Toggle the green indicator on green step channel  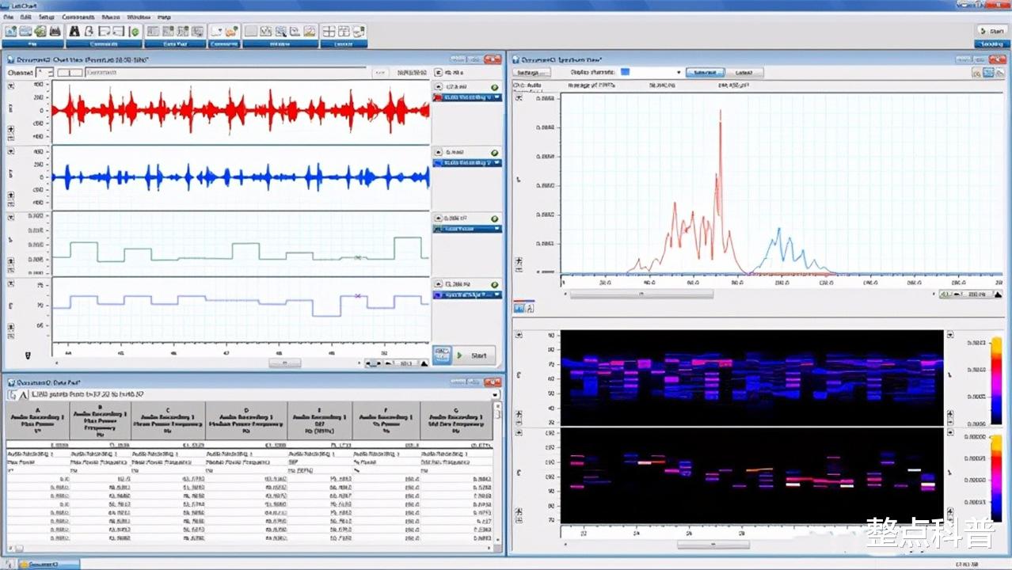coord(494,218)
